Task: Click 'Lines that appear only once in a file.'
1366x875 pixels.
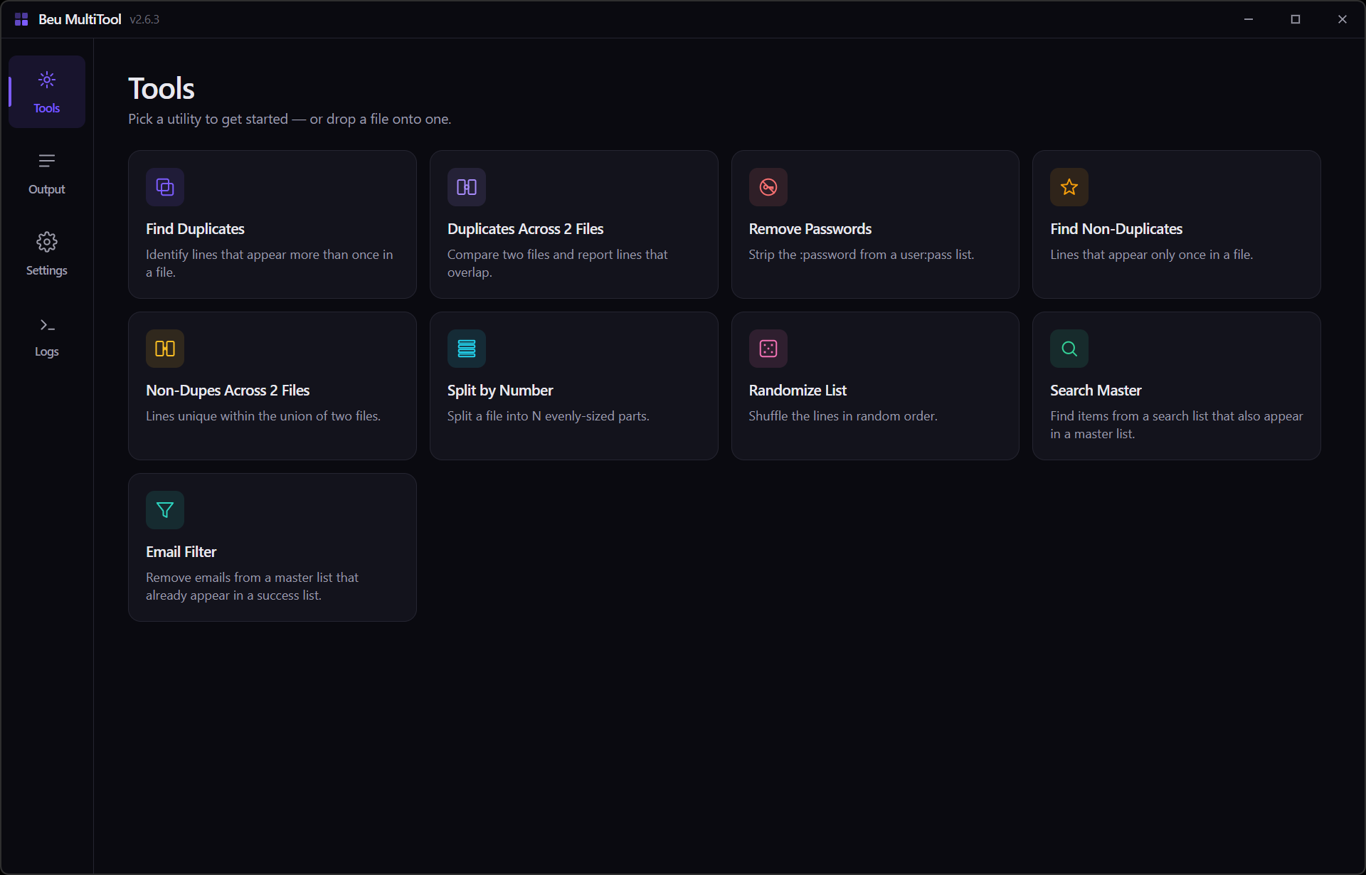Action: [x=1152, y=255]
